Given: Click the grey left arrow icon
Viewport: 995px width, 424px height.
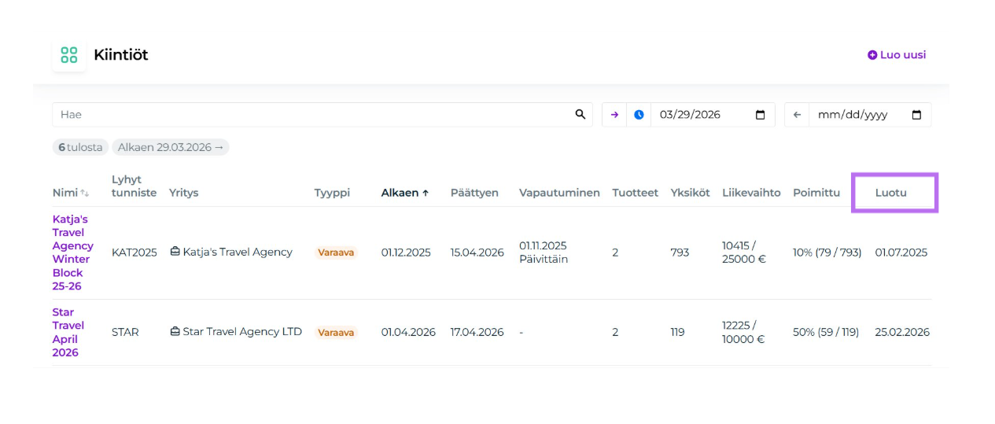Looking at the screenshot, I should pos(797,115).
